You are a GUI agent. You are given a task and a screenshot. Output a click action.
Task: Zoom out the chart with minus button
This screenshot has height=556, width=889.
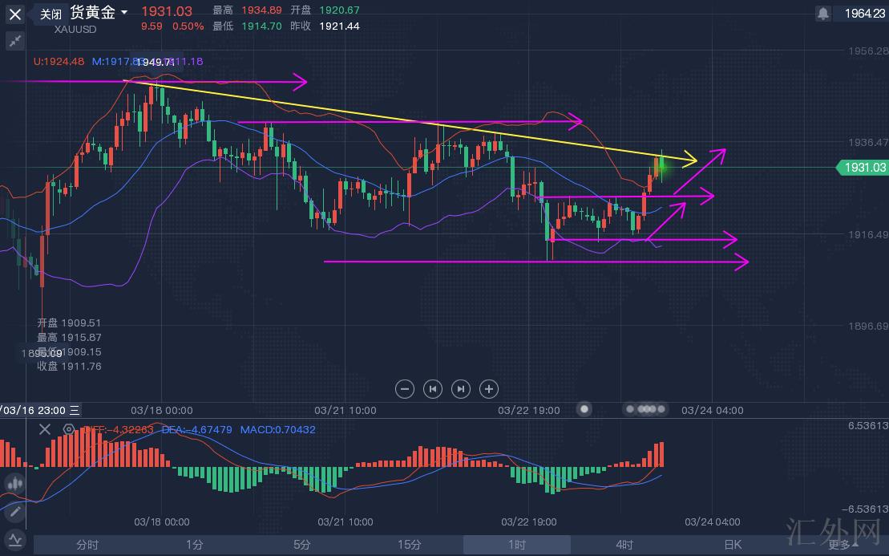click(x=404, y=389)
